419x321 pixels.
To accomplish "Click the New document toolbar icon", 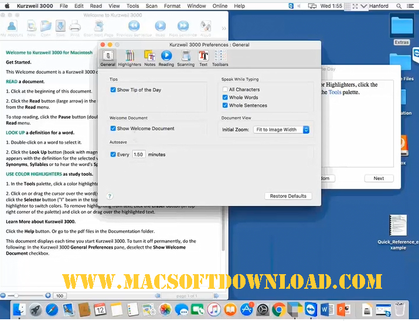I will [x=32, y=28].
